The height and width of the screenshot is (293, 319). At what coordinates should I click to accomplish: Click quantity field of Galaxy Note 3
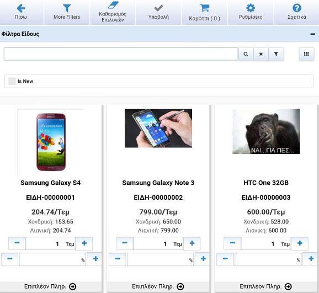[158, 243]
